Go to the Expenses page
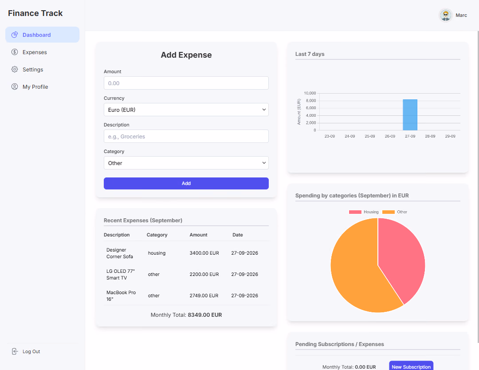This screenshot has width=479, height=370. coord(43,52)
